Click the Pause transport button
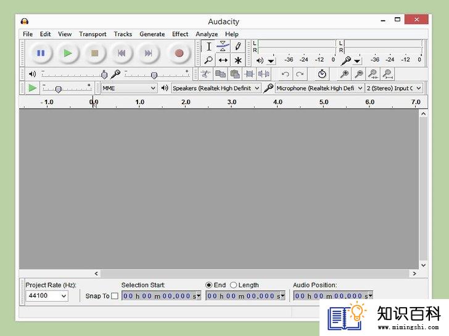The height and width of the screenshot is (336, 449). 41,53
